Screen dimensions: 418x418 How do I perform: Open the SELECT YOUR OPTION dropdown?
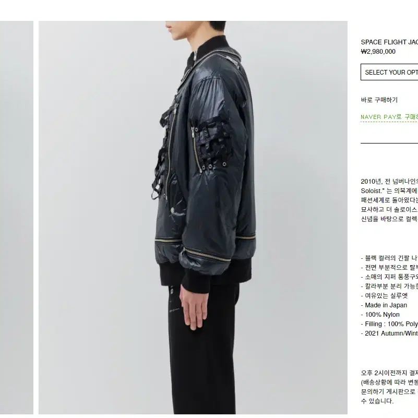pos(389,72)
